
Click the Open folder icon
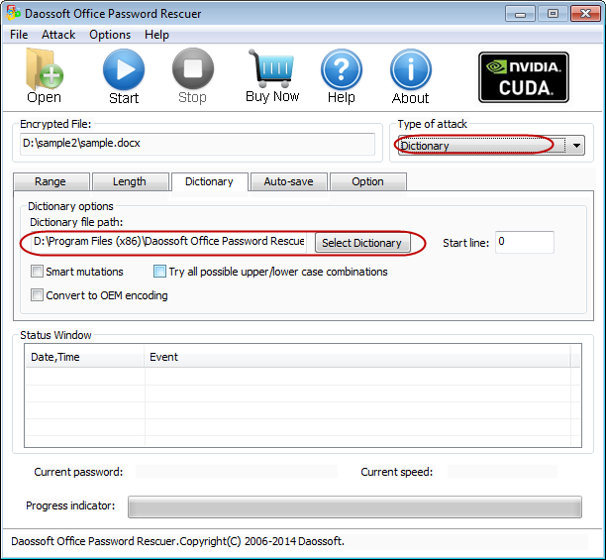pyautogui.click(x=44, y=69)
